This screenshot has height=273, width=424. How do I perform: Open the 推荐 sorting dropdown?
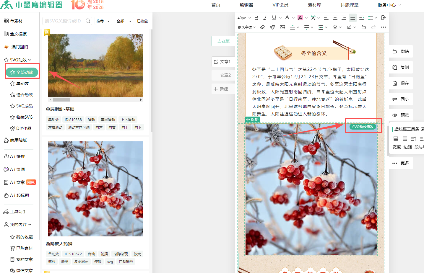[103, 21]
